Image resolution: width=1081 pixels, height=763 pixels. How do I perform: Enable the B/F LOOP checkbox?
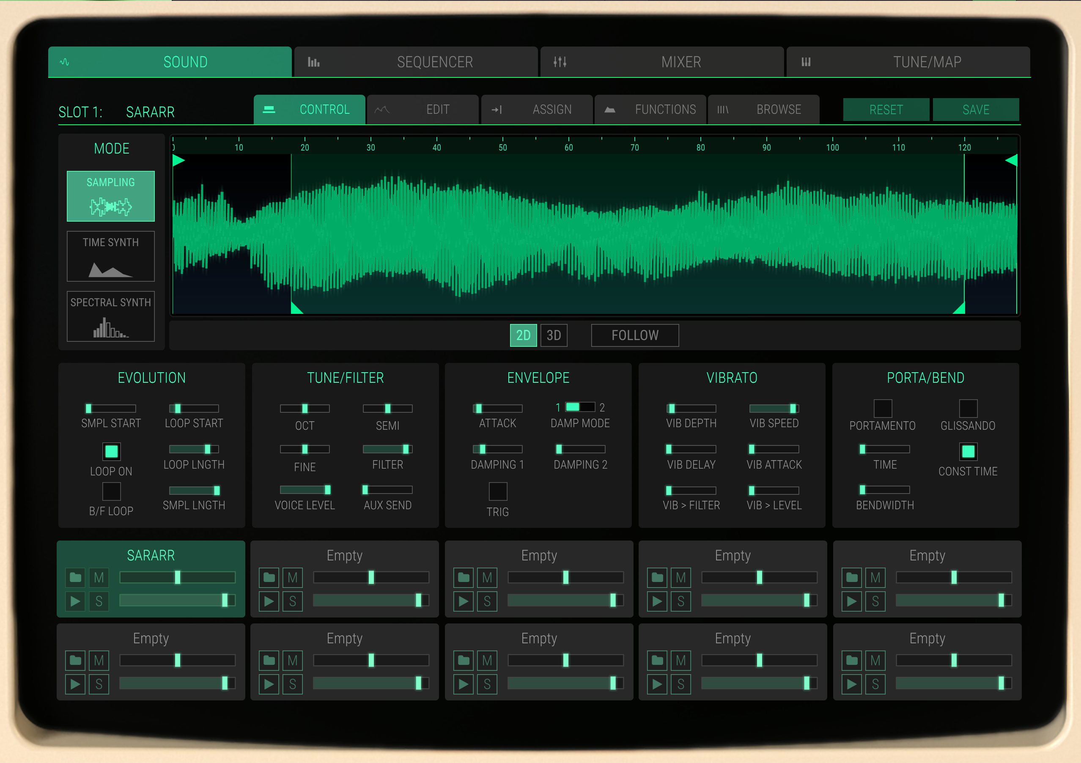pyautogui.click(x=112, y=491)
